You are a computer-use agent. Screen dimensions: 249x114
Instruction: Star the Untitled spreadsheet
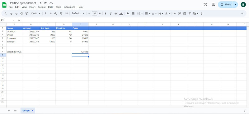[41, 3]
